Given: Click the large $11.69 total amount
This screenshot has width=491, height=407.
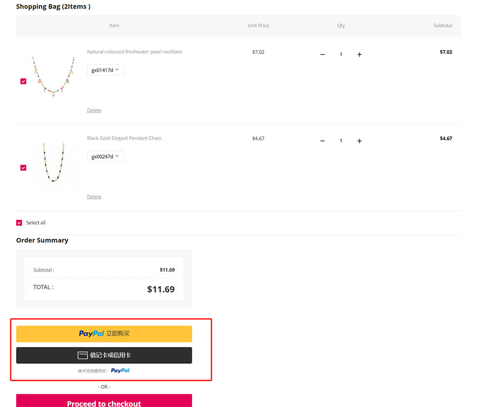Looking at the screenshot, I should [x=161, y=289].
